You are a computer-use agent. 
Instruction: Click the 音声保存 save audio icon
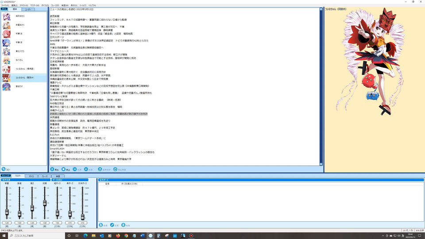(100, 170)
